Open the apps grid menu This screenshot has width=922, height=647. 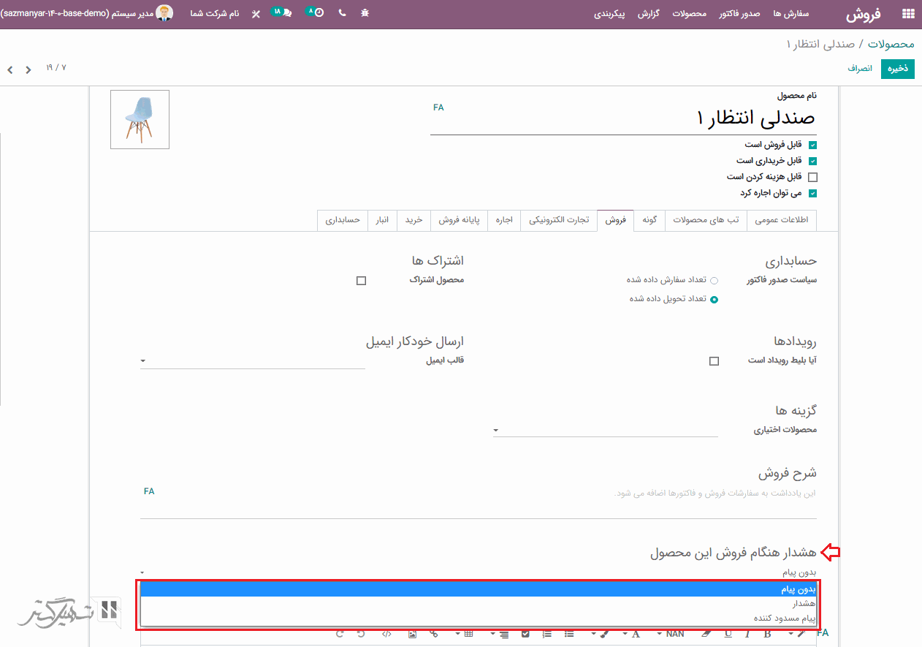(908, 14)
